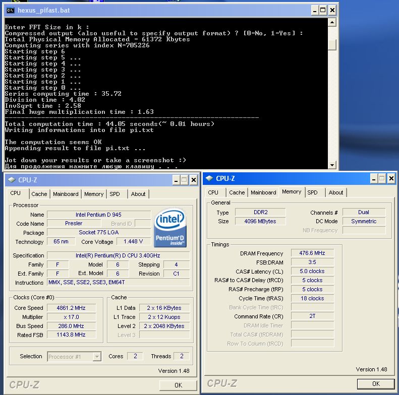Click the Code Name value Presler

(74, 223)
